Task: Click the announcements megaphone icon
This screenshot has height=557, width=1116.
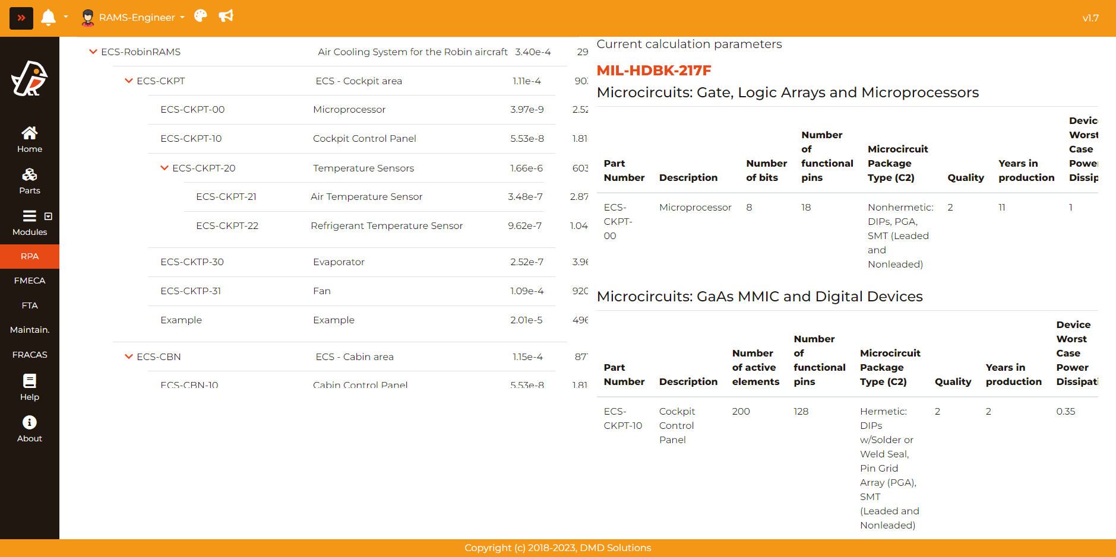Action: pos(226,16)
